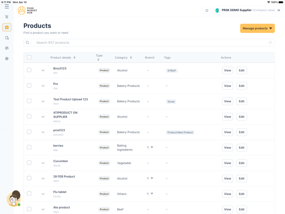Image resolution: width=285 pixels, height=214 pixels.
Task: Expand the Test Product Upload 123 row
Action: (43, 101)
